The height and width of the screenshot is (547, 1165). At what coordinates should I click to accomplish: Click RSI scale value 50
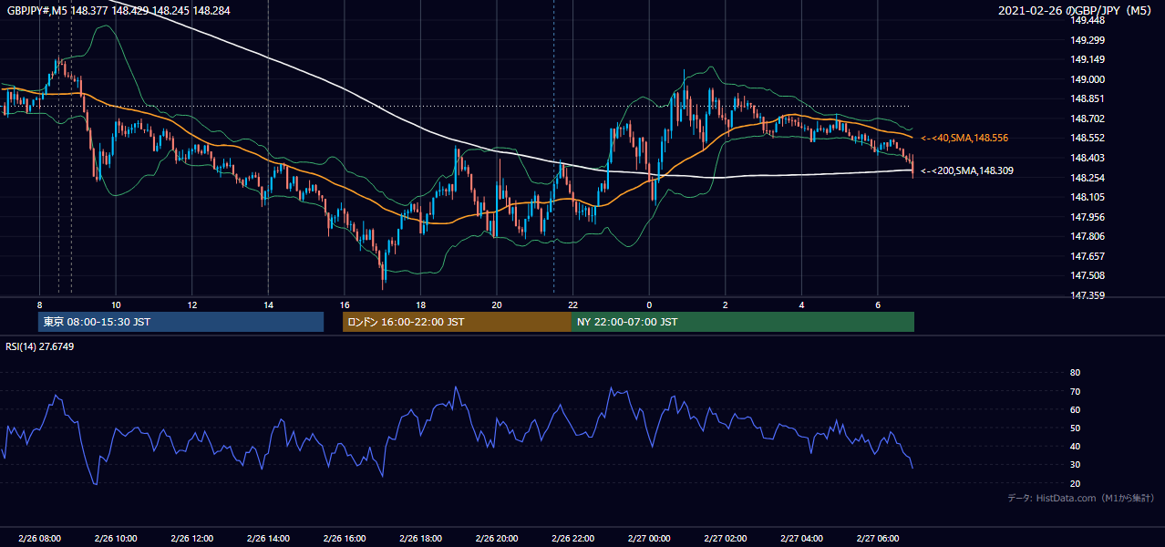coord(1075,428)
